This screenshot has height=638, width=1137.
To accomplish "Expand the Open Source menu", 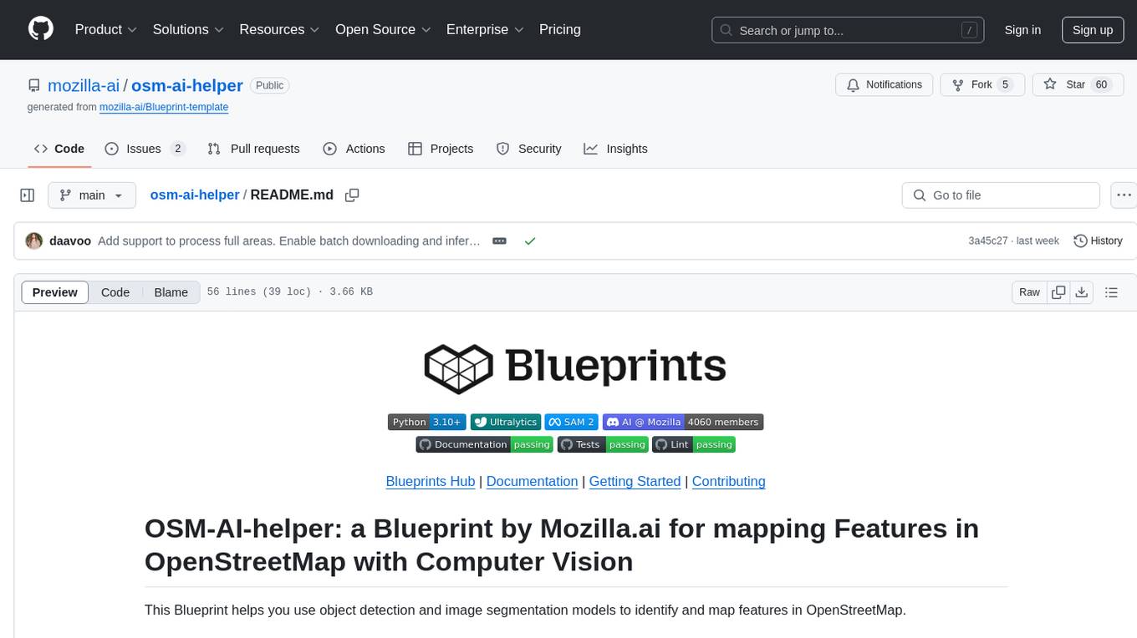I will tap(383, 29).
